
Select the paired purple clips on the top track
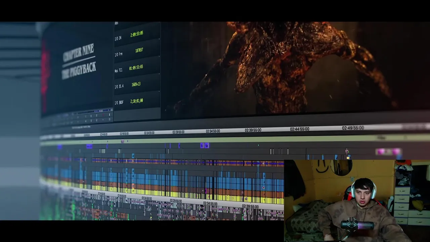(205, 145)
